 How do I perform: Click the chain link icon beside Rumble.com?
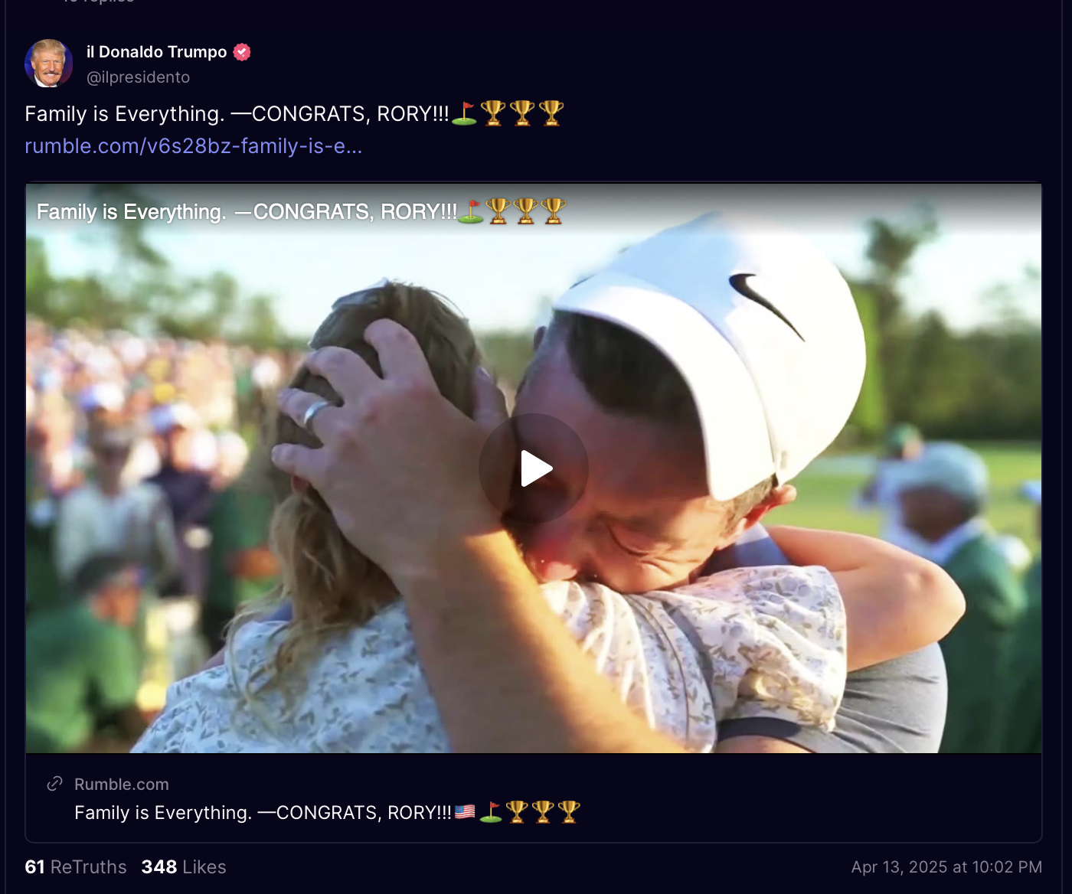[x=54, y=784]
